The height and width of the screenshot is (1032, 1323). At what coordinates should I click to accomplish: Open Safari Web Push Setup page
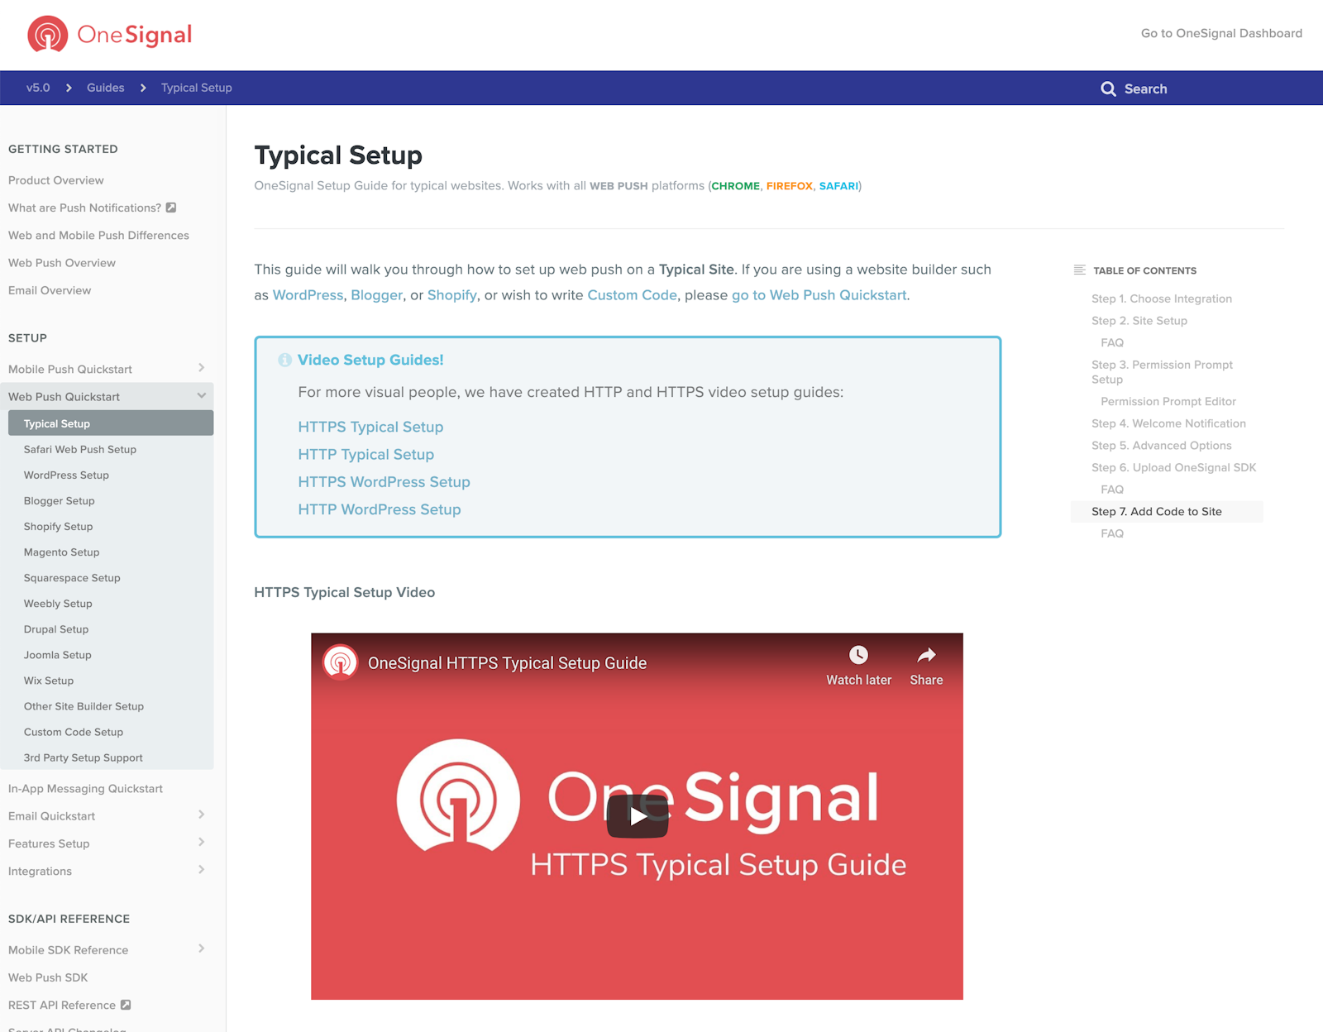pyautogui.click(x=80, y=449)
